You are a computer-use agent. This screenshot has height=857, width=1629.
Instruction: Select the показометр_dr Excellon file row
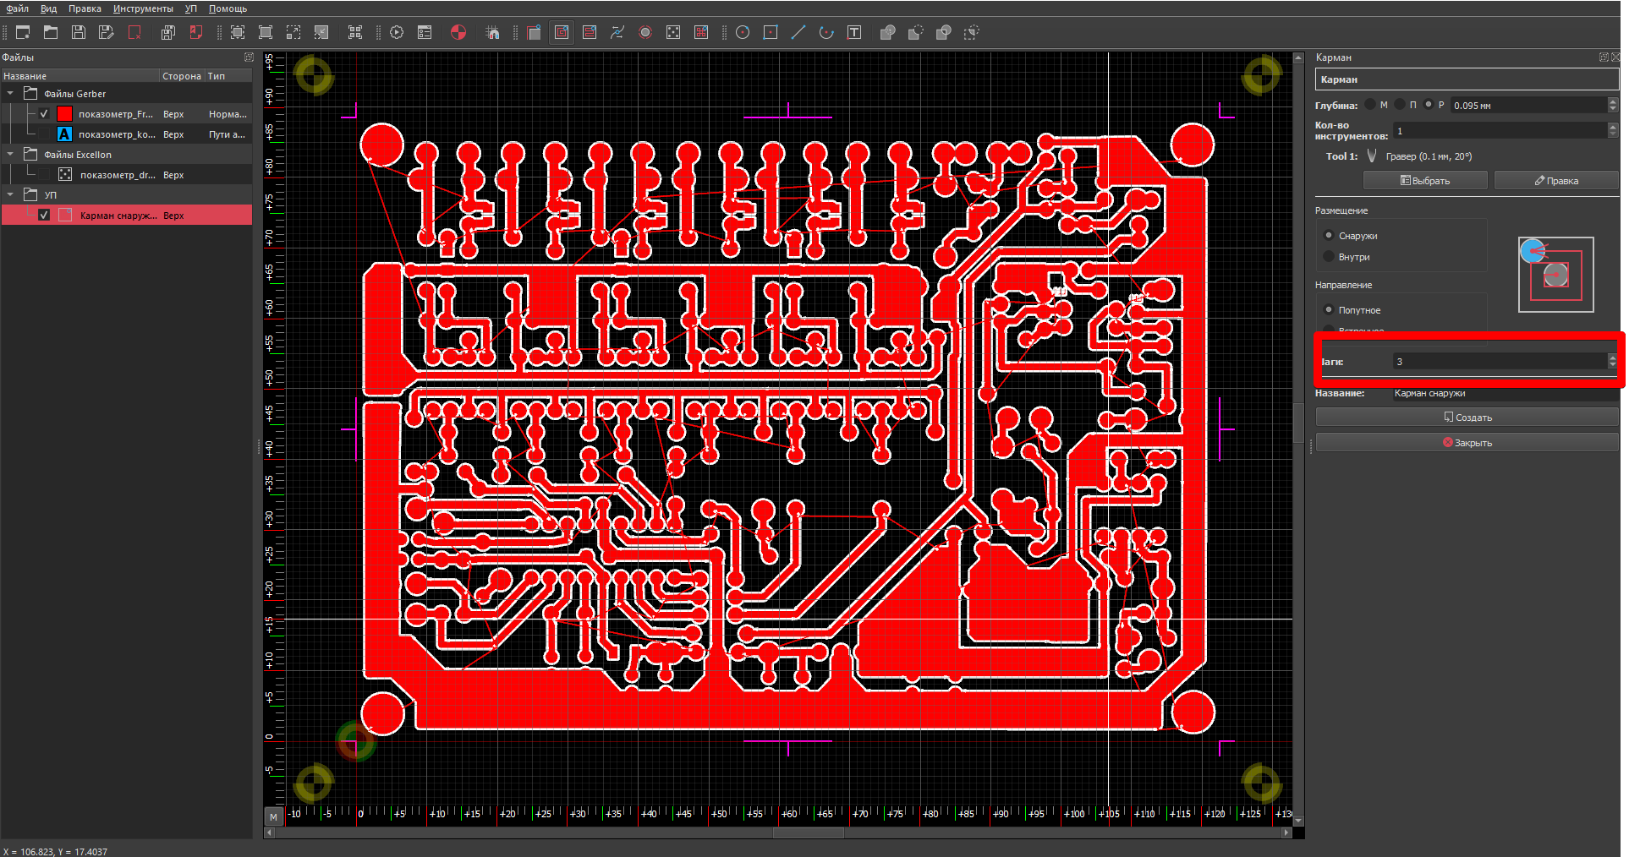click(127, 175)
